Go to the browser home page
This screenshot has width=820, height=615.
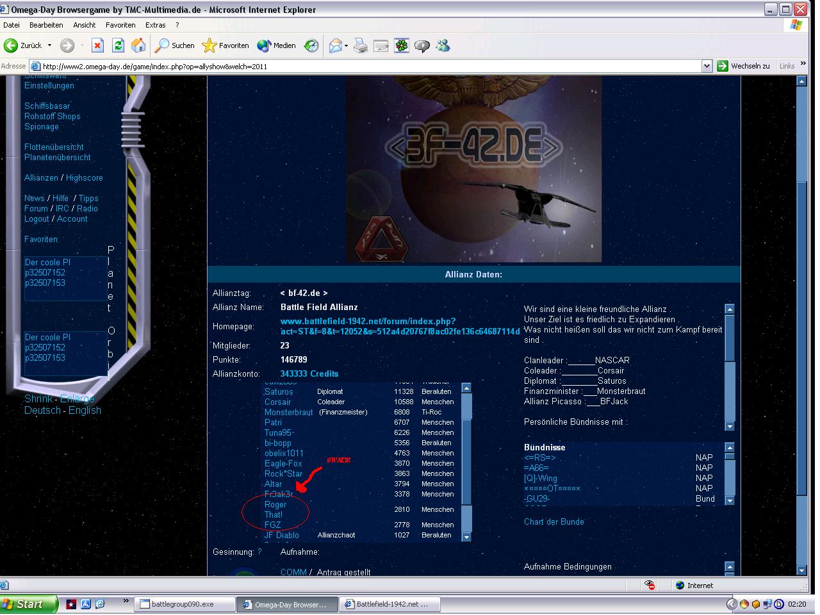(x=138, y=45)
